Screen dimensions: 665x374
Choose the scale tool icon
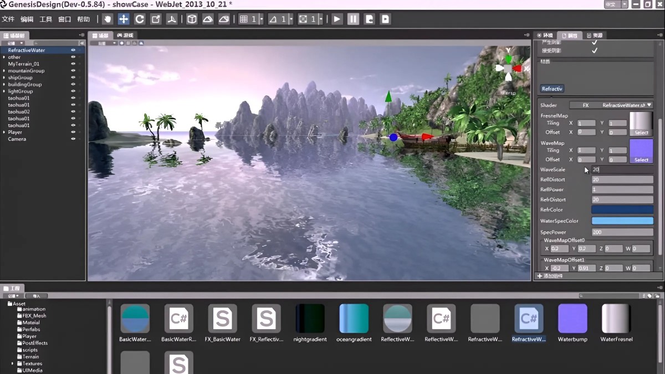pyautogui.click(x=156, y=19)
